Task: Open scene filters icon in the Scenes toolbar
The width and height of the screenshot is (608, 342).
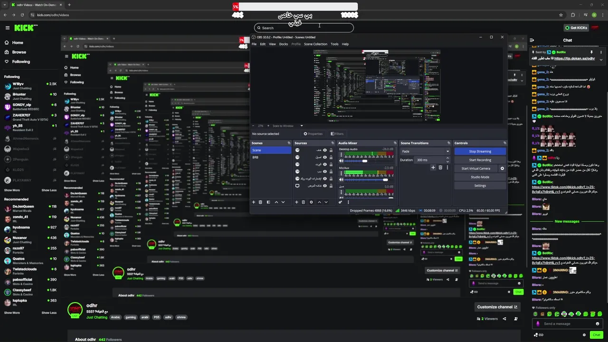Action: [x=268, y=202]
